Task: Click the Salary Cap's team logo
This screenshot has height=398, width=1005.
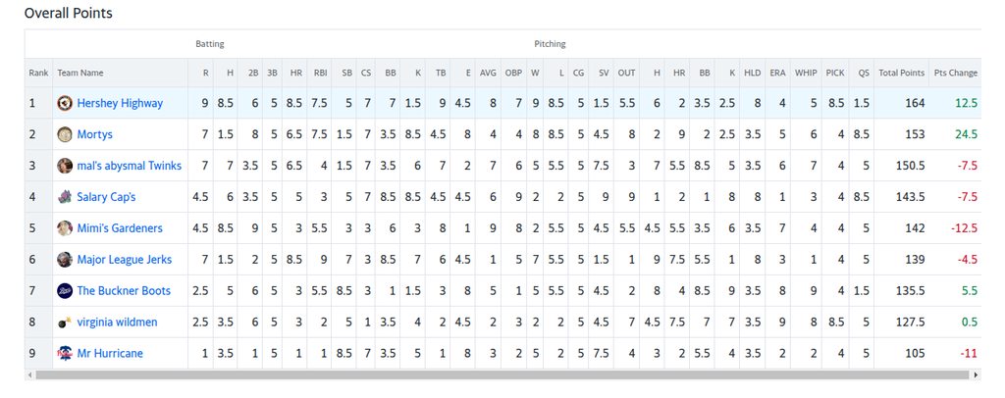Action: click(x=65, y=197)
